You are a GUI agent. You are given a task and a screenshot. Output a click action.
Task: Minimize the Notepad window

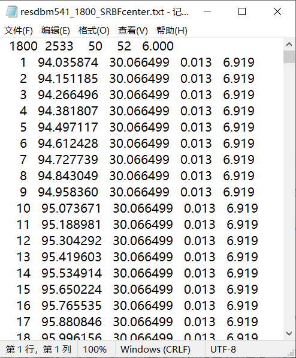[x=207, y=11]
